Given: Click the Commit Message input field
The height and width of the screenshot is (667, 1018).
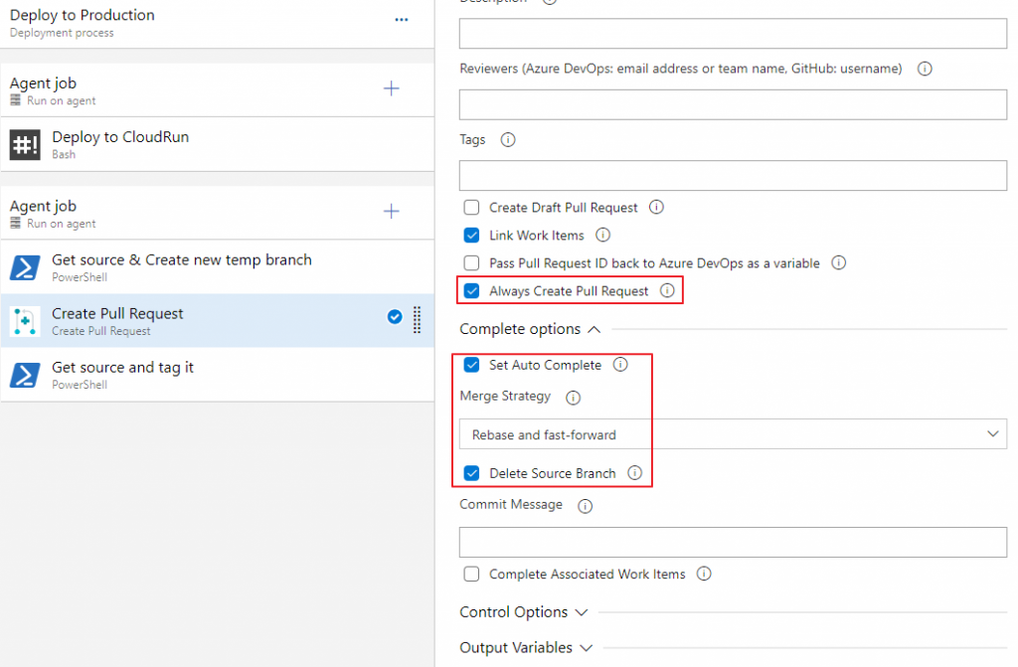Looking at the screenshot, I should pos(733,542).
